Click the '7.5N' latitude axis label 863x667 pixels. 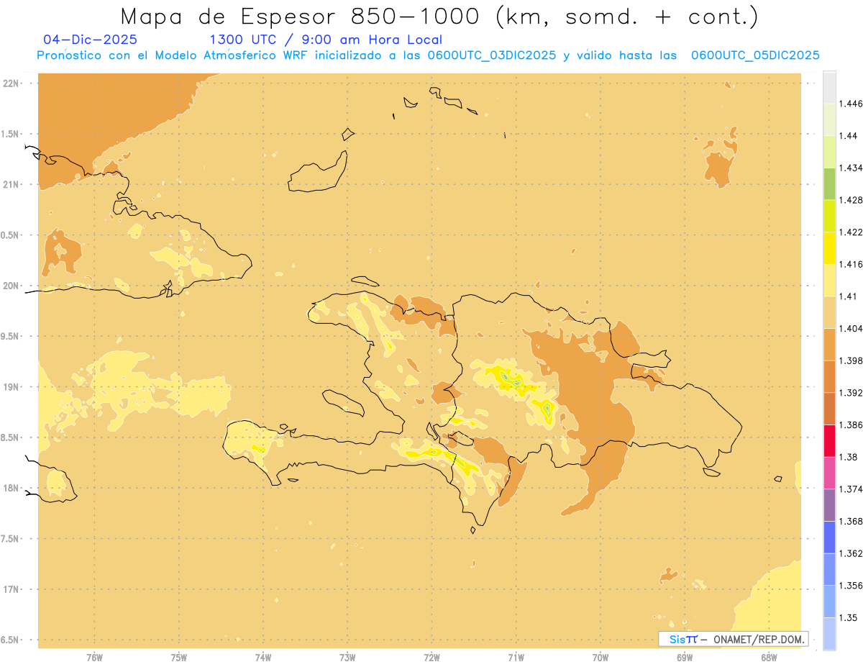pos(11,539)
